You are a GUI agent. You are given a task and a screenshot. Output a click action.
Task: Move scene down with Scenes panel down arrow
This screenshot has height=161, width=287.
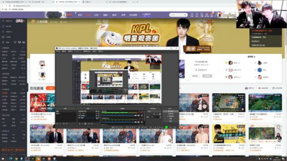[x=67, y=124]
